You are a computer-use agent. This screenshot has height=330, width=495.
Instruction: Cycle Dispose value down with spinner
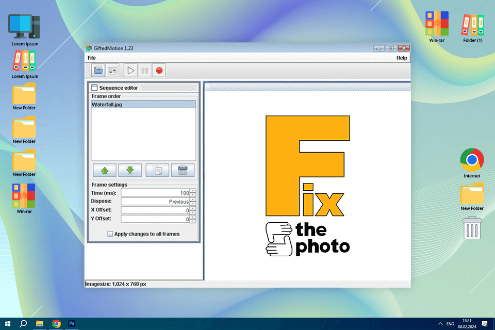192,203
